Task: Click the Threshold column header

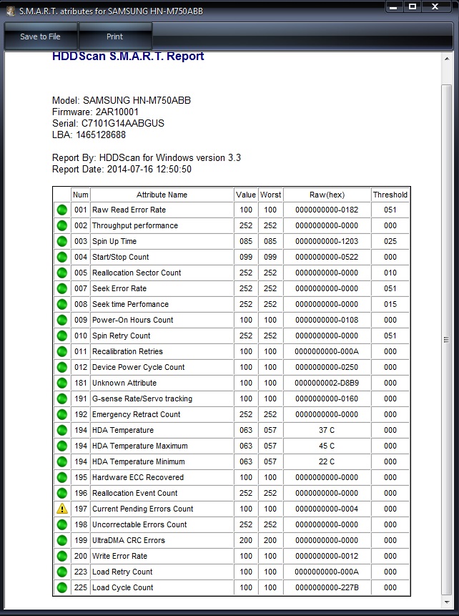Action: [x=390, y=195]
